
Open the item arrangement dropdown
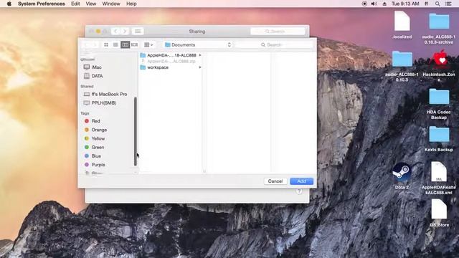148,44
